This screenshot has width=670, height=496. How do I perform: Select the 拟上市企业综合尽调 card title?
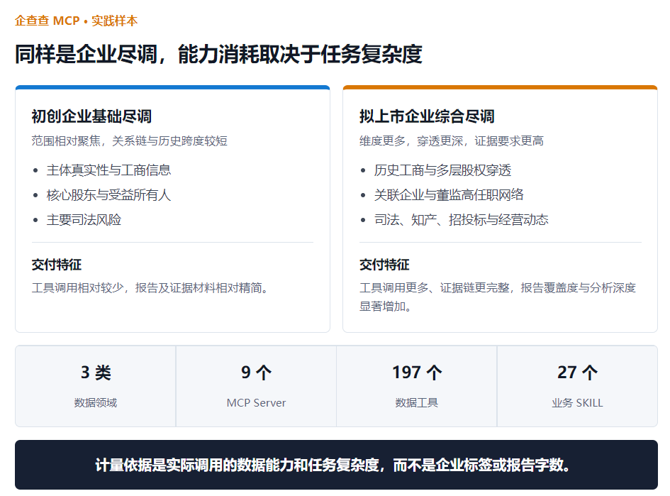426,116
